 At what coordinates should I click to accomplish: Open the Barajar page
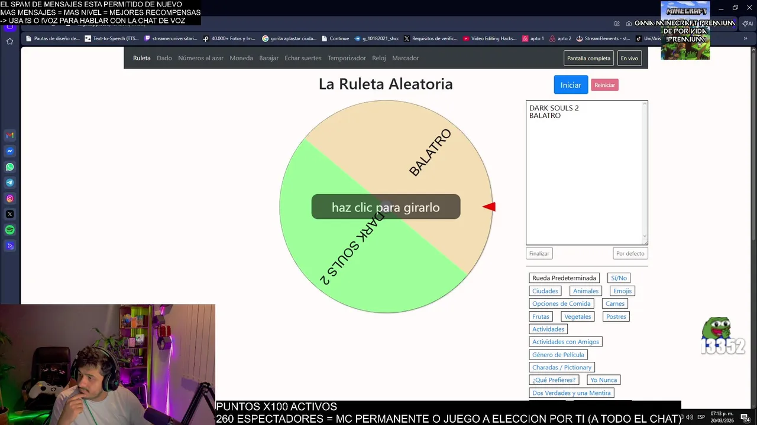tap(268, 58)
